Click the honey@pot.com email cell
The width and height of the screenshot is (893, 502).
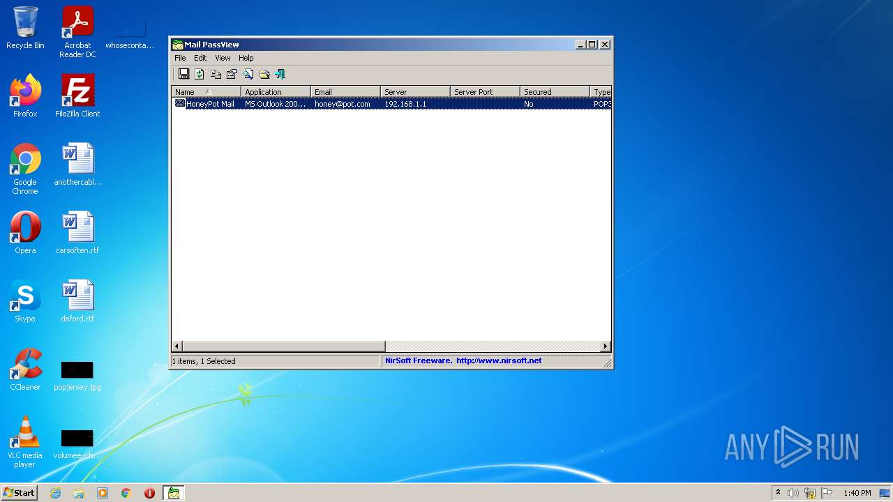click(343, 104)
